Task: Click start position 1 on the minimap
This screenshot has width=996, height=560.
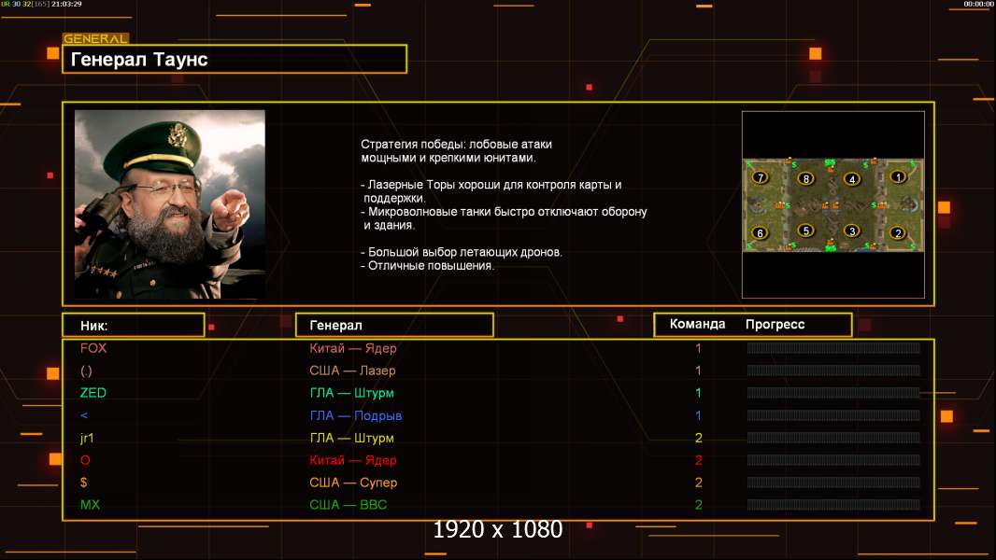Action: pos(898,177)
